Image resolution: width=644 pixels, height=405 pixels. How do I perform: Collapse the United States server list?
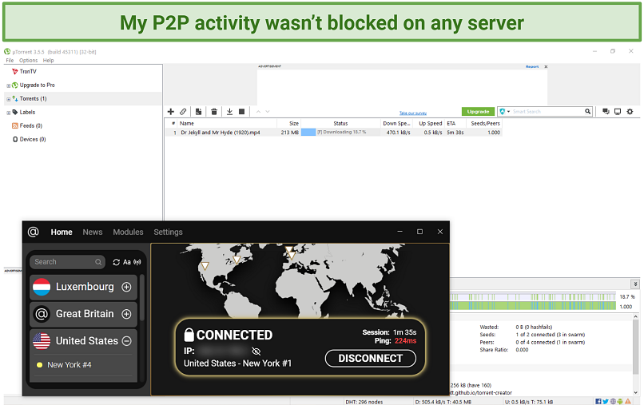coord(126,341)
